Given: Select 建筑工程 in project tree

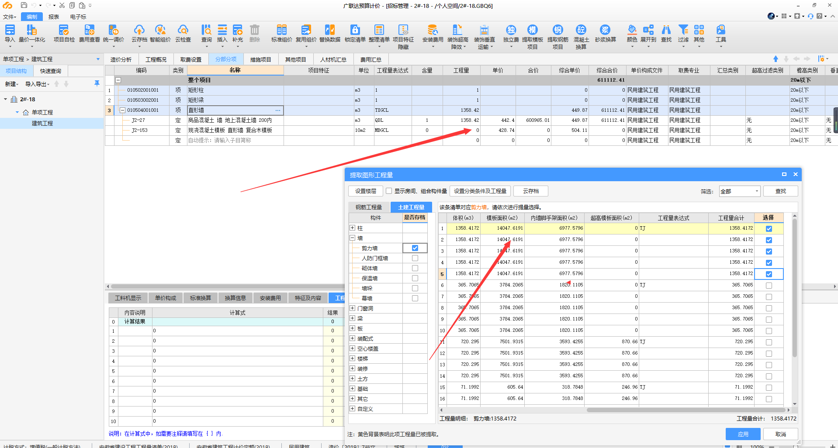Looking at the screenshot, I should point(42,123).
